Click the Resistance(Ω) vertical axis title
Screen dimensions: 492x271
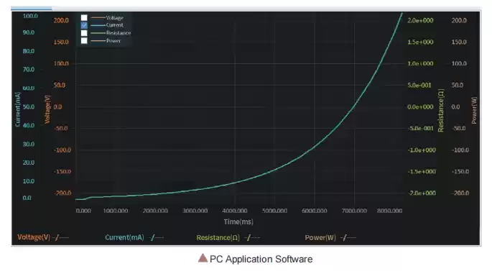tap(441, 110)
